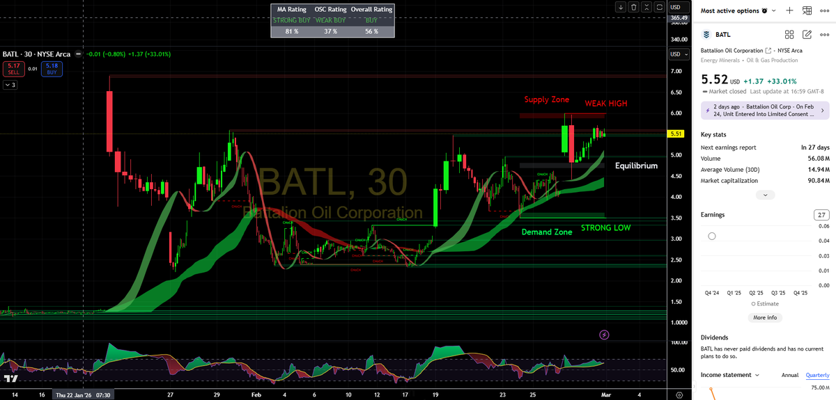Click the OSC Rating header cell

(332, 10)
